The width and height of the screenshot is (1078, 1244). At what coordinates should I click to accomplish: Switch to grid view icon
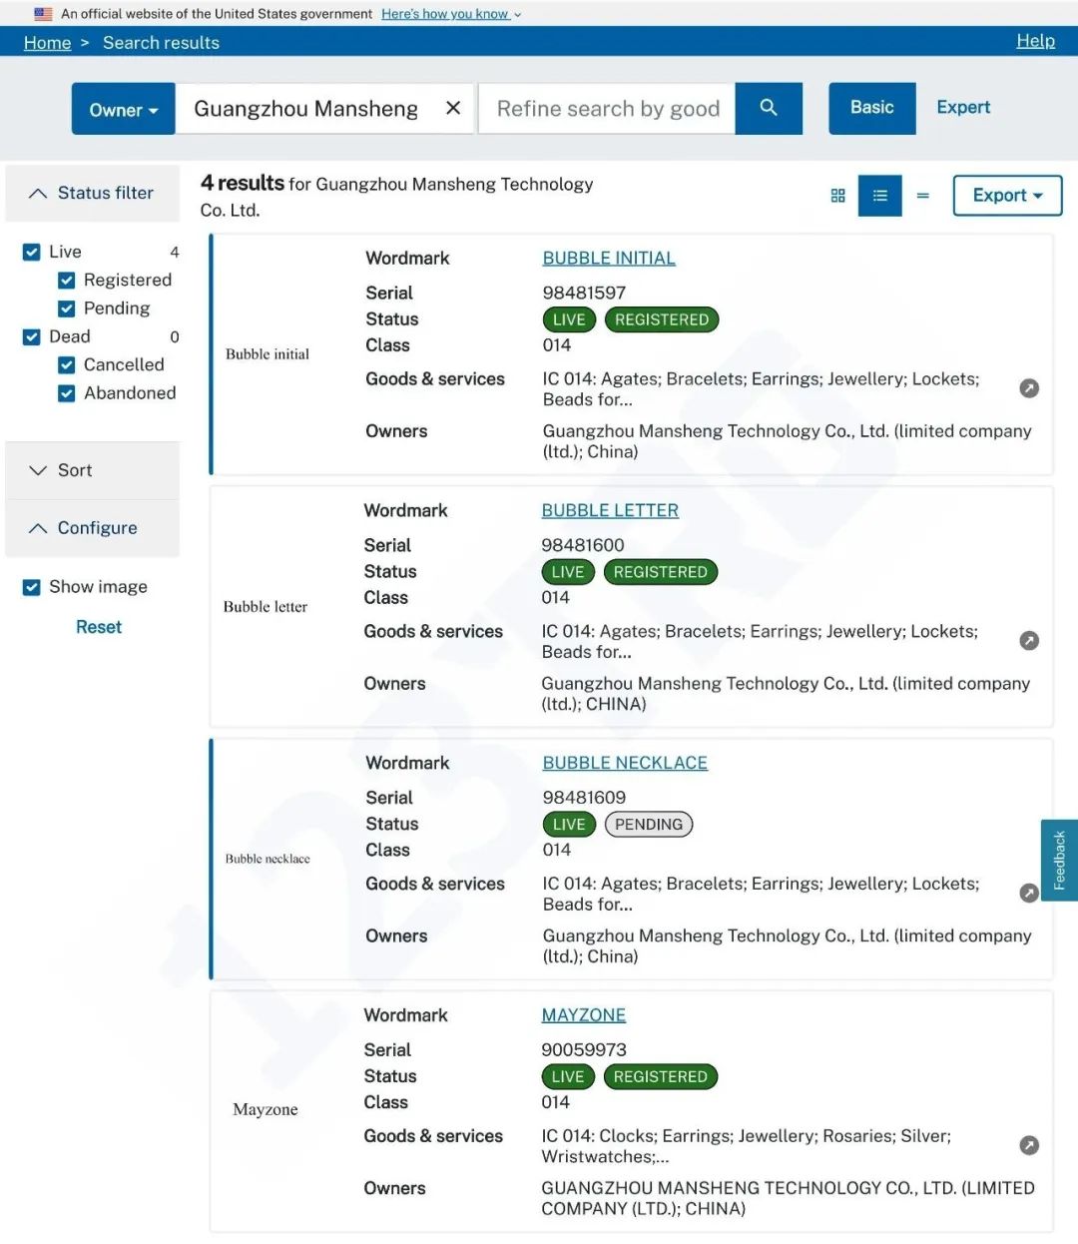tap(838, 196)
